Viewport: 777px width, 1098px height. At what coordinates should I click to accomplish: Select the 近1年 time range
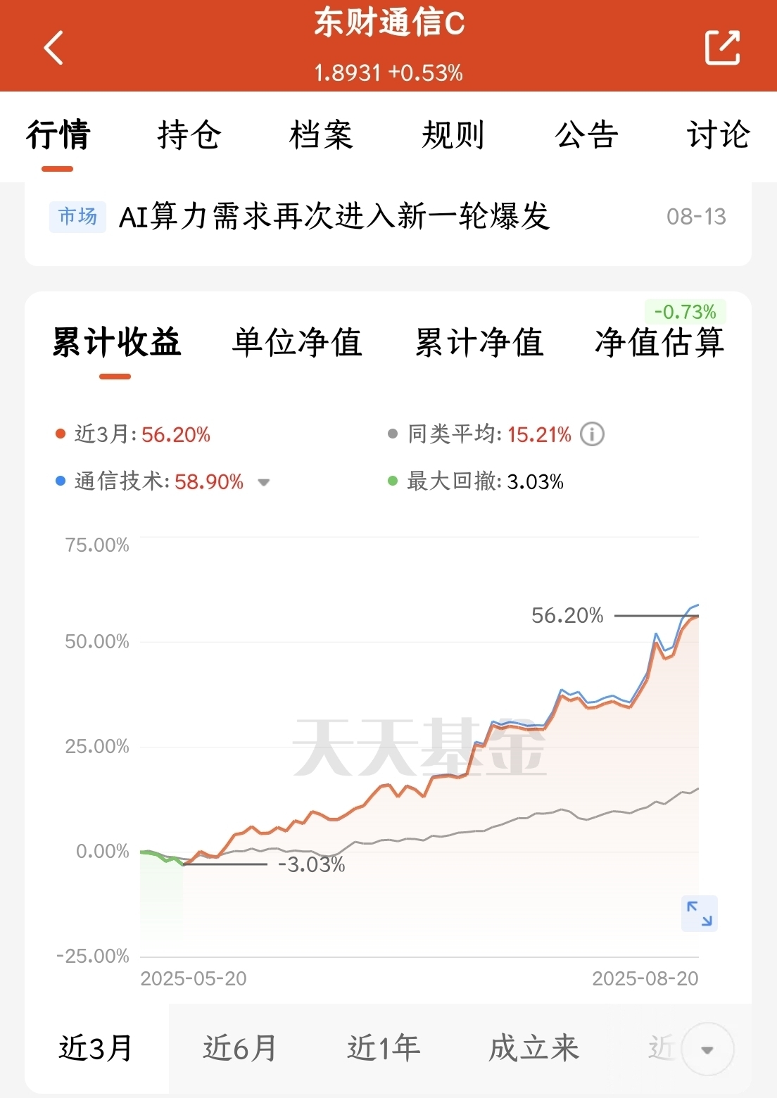384,1048
